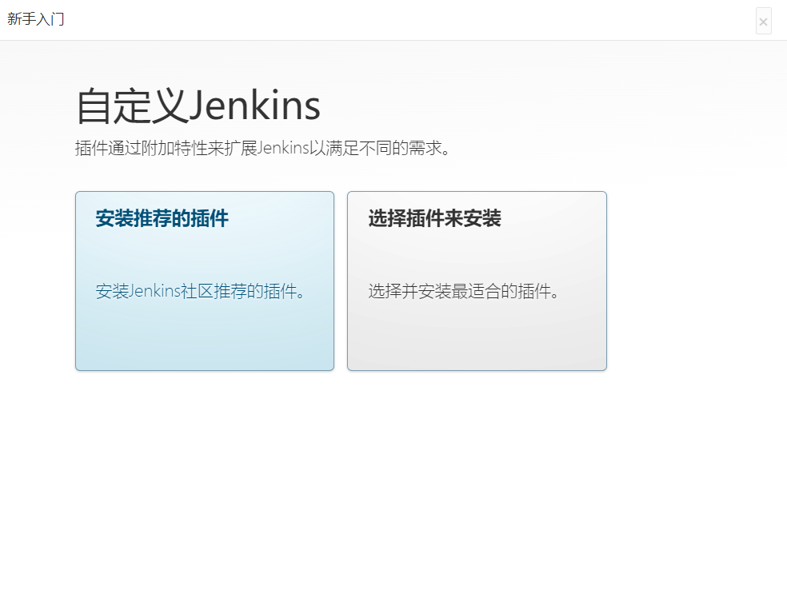Click 以满足不同的需求 at the subtitle's end
The height and width of the screenshot is (602, 787).
[379, 148]
